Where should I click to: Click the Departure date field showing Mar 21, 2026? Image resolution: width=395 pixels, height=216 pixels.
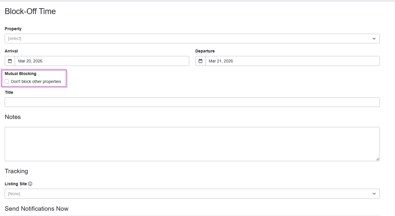(292, 61)
